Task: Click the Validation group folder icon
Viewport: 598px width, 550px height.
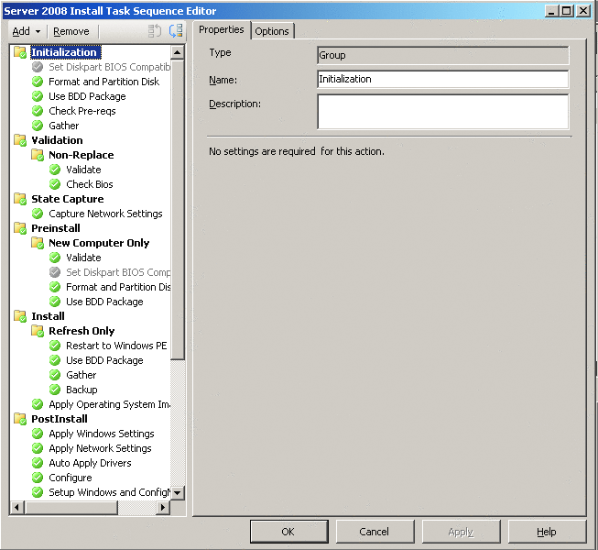Action: (20, 140)
